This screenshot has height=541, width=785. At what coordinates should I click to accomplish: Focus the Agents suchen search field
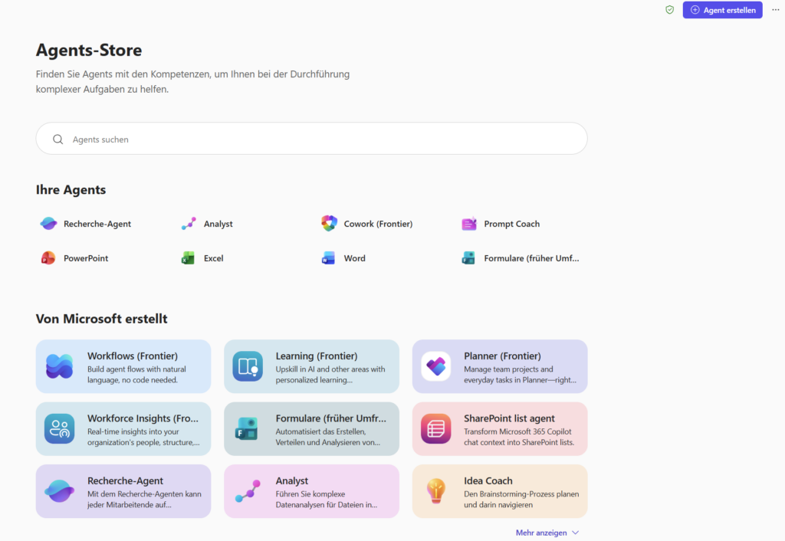[x=311, y=139]
